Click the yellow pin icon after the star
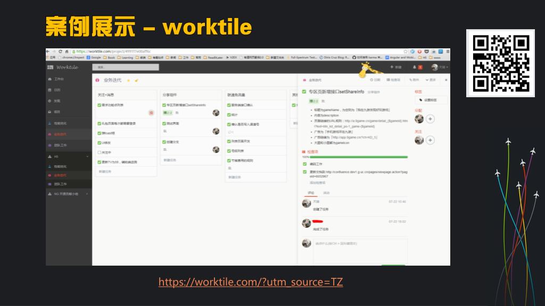The width and height of the screenshot is (545, 306). 137,81
